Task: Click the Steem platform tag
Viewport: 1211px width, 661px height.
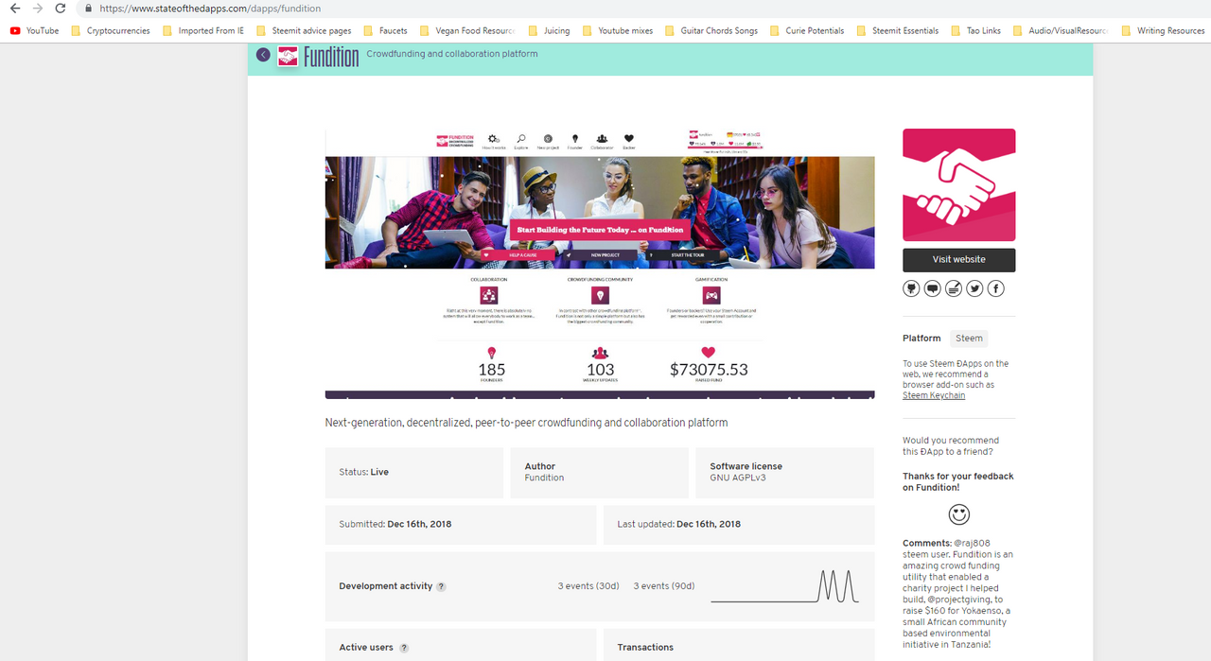Action: (969, 338)
